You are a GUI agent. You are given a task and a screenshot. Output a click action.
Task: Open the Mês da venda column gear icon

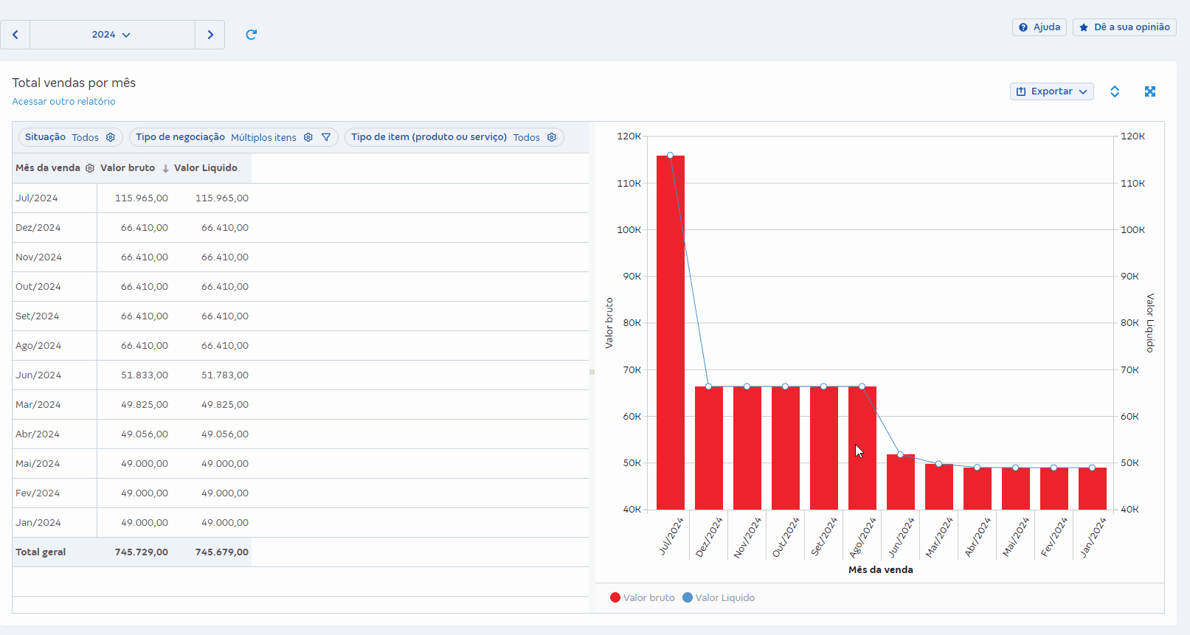click(x=90, y=168)
